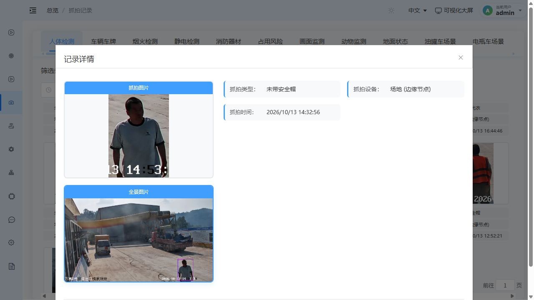Open the orange-vest capture thumbnail behind dialog
Image resolution: width=534 pixels, height=300 pixels.
tap(483, 173)
